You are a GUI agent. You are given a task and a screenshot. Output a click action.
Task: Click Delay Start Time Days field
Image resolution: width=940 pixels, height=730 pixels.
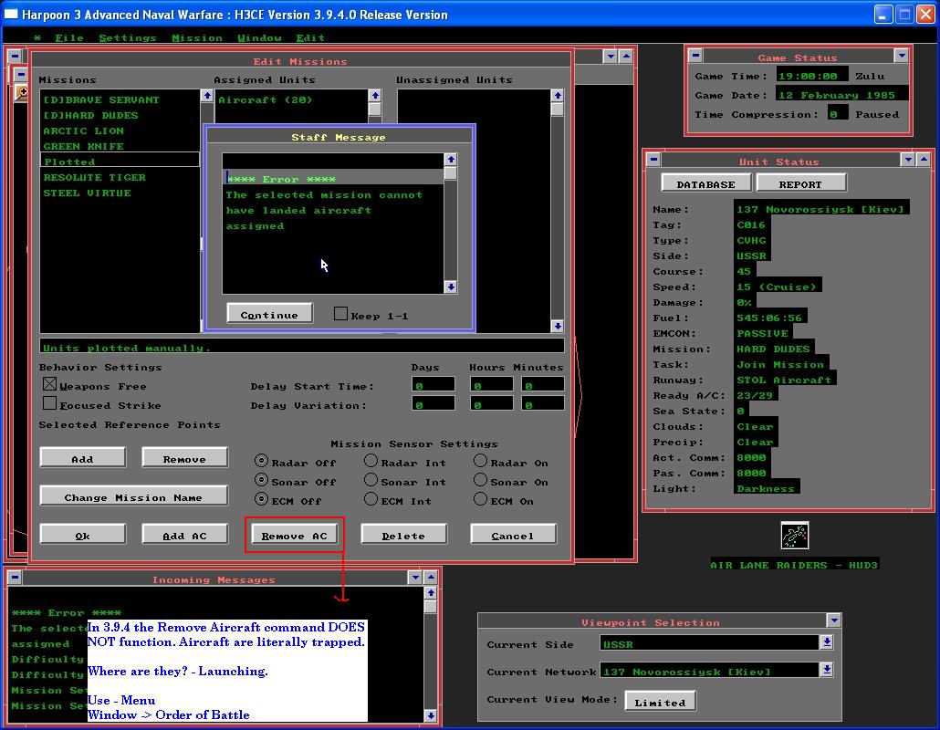point(433,384)
